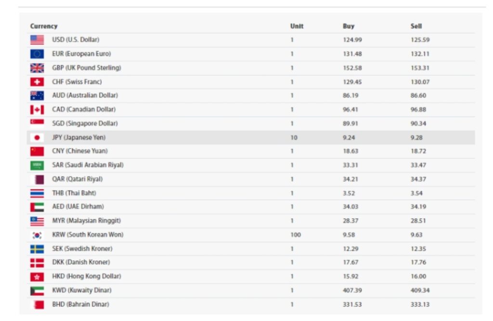Click the European Union flag icon
This screenshot has width=493, height=321.
click(x=37, y=54)
